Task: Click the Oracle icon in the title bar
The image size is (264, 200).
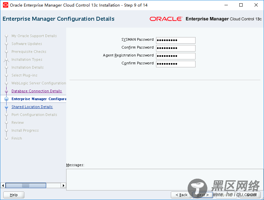Action: [5, 5]
